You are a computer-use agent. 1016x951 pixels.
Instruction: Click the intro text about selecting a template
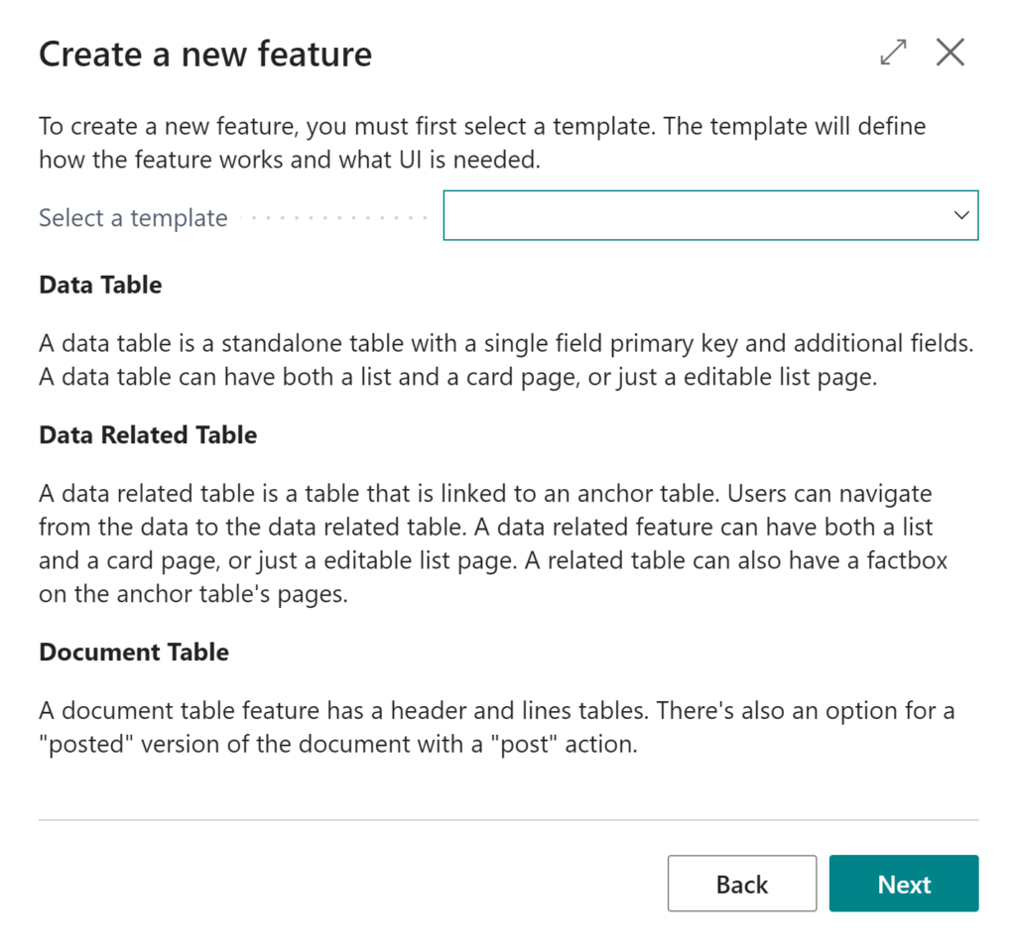[x=482, y=143]
